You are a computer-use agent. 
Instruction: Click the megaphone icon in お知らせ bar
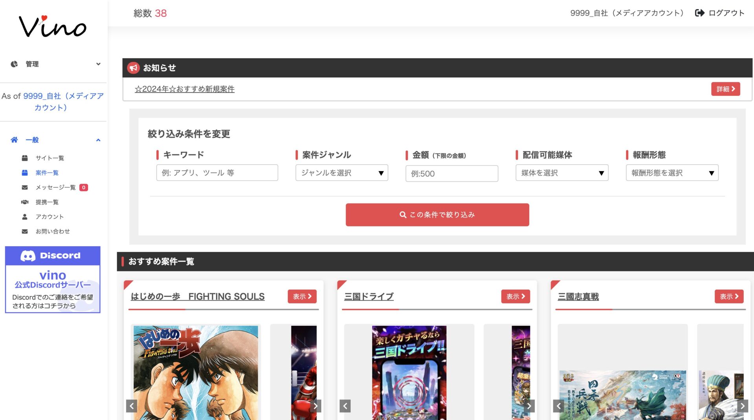(133, 68)
